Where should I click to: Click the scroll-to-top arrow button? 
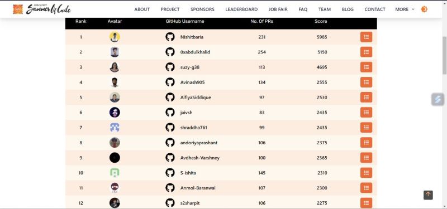point(428,195)
